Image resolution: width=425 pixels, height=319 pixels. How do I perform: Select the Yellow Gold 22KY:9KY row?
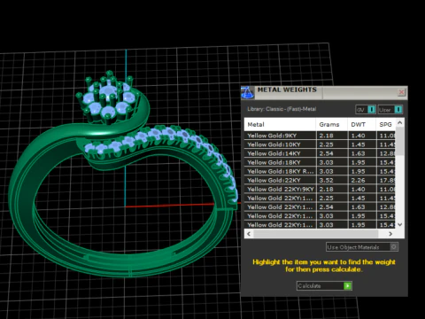(x=320, y=189)
